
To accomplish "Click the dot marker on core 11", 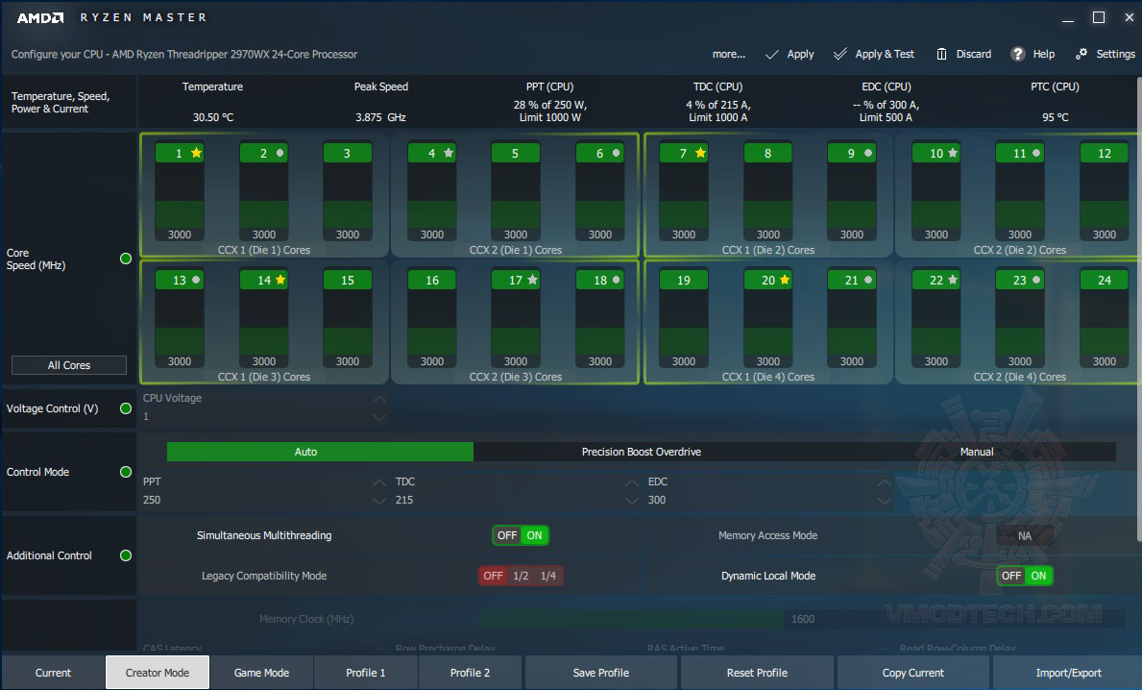I will (x=1036, y=153).
